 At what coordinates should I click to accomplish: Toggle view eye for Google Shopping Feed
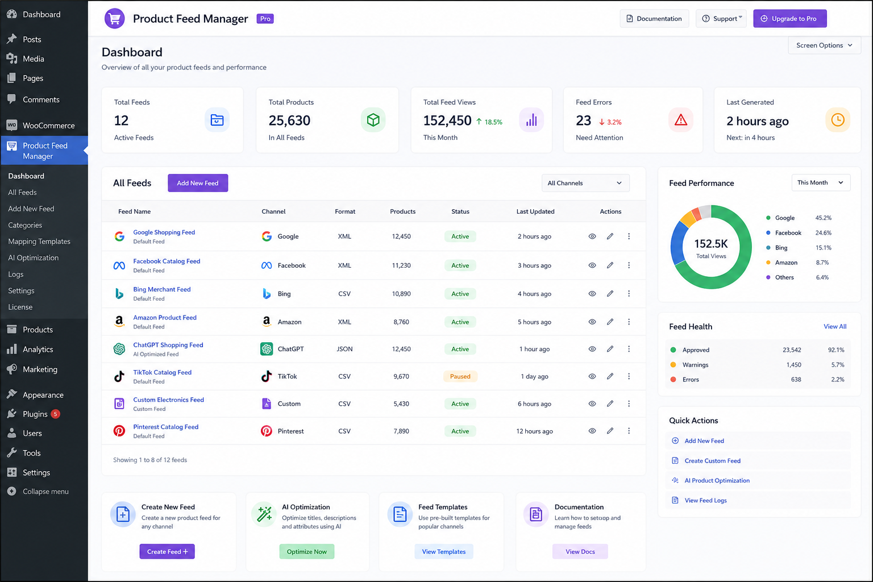coord(592,236)
